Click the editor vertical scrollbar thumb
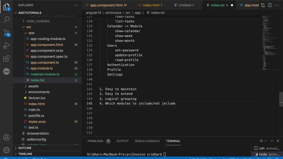Screen dimensions: 283x159 281,99
